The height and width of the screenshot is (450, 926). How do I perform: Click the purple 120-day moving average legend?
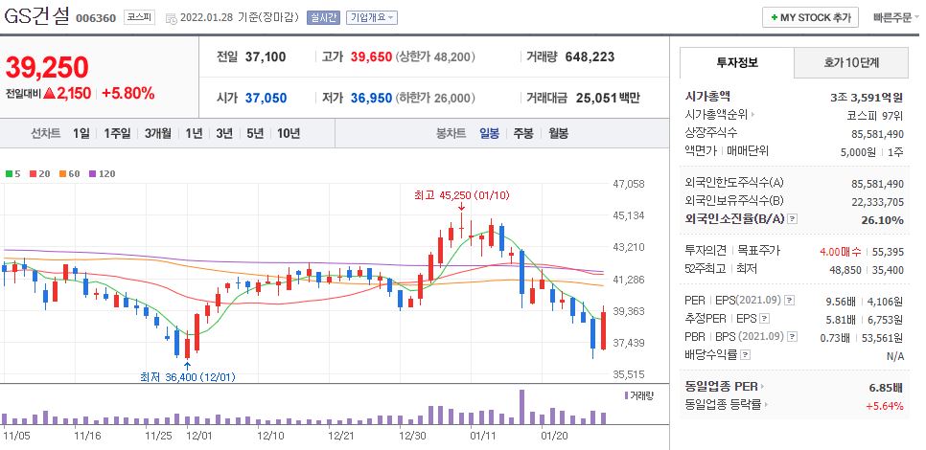pyautogui.click(x=102, y=174)
